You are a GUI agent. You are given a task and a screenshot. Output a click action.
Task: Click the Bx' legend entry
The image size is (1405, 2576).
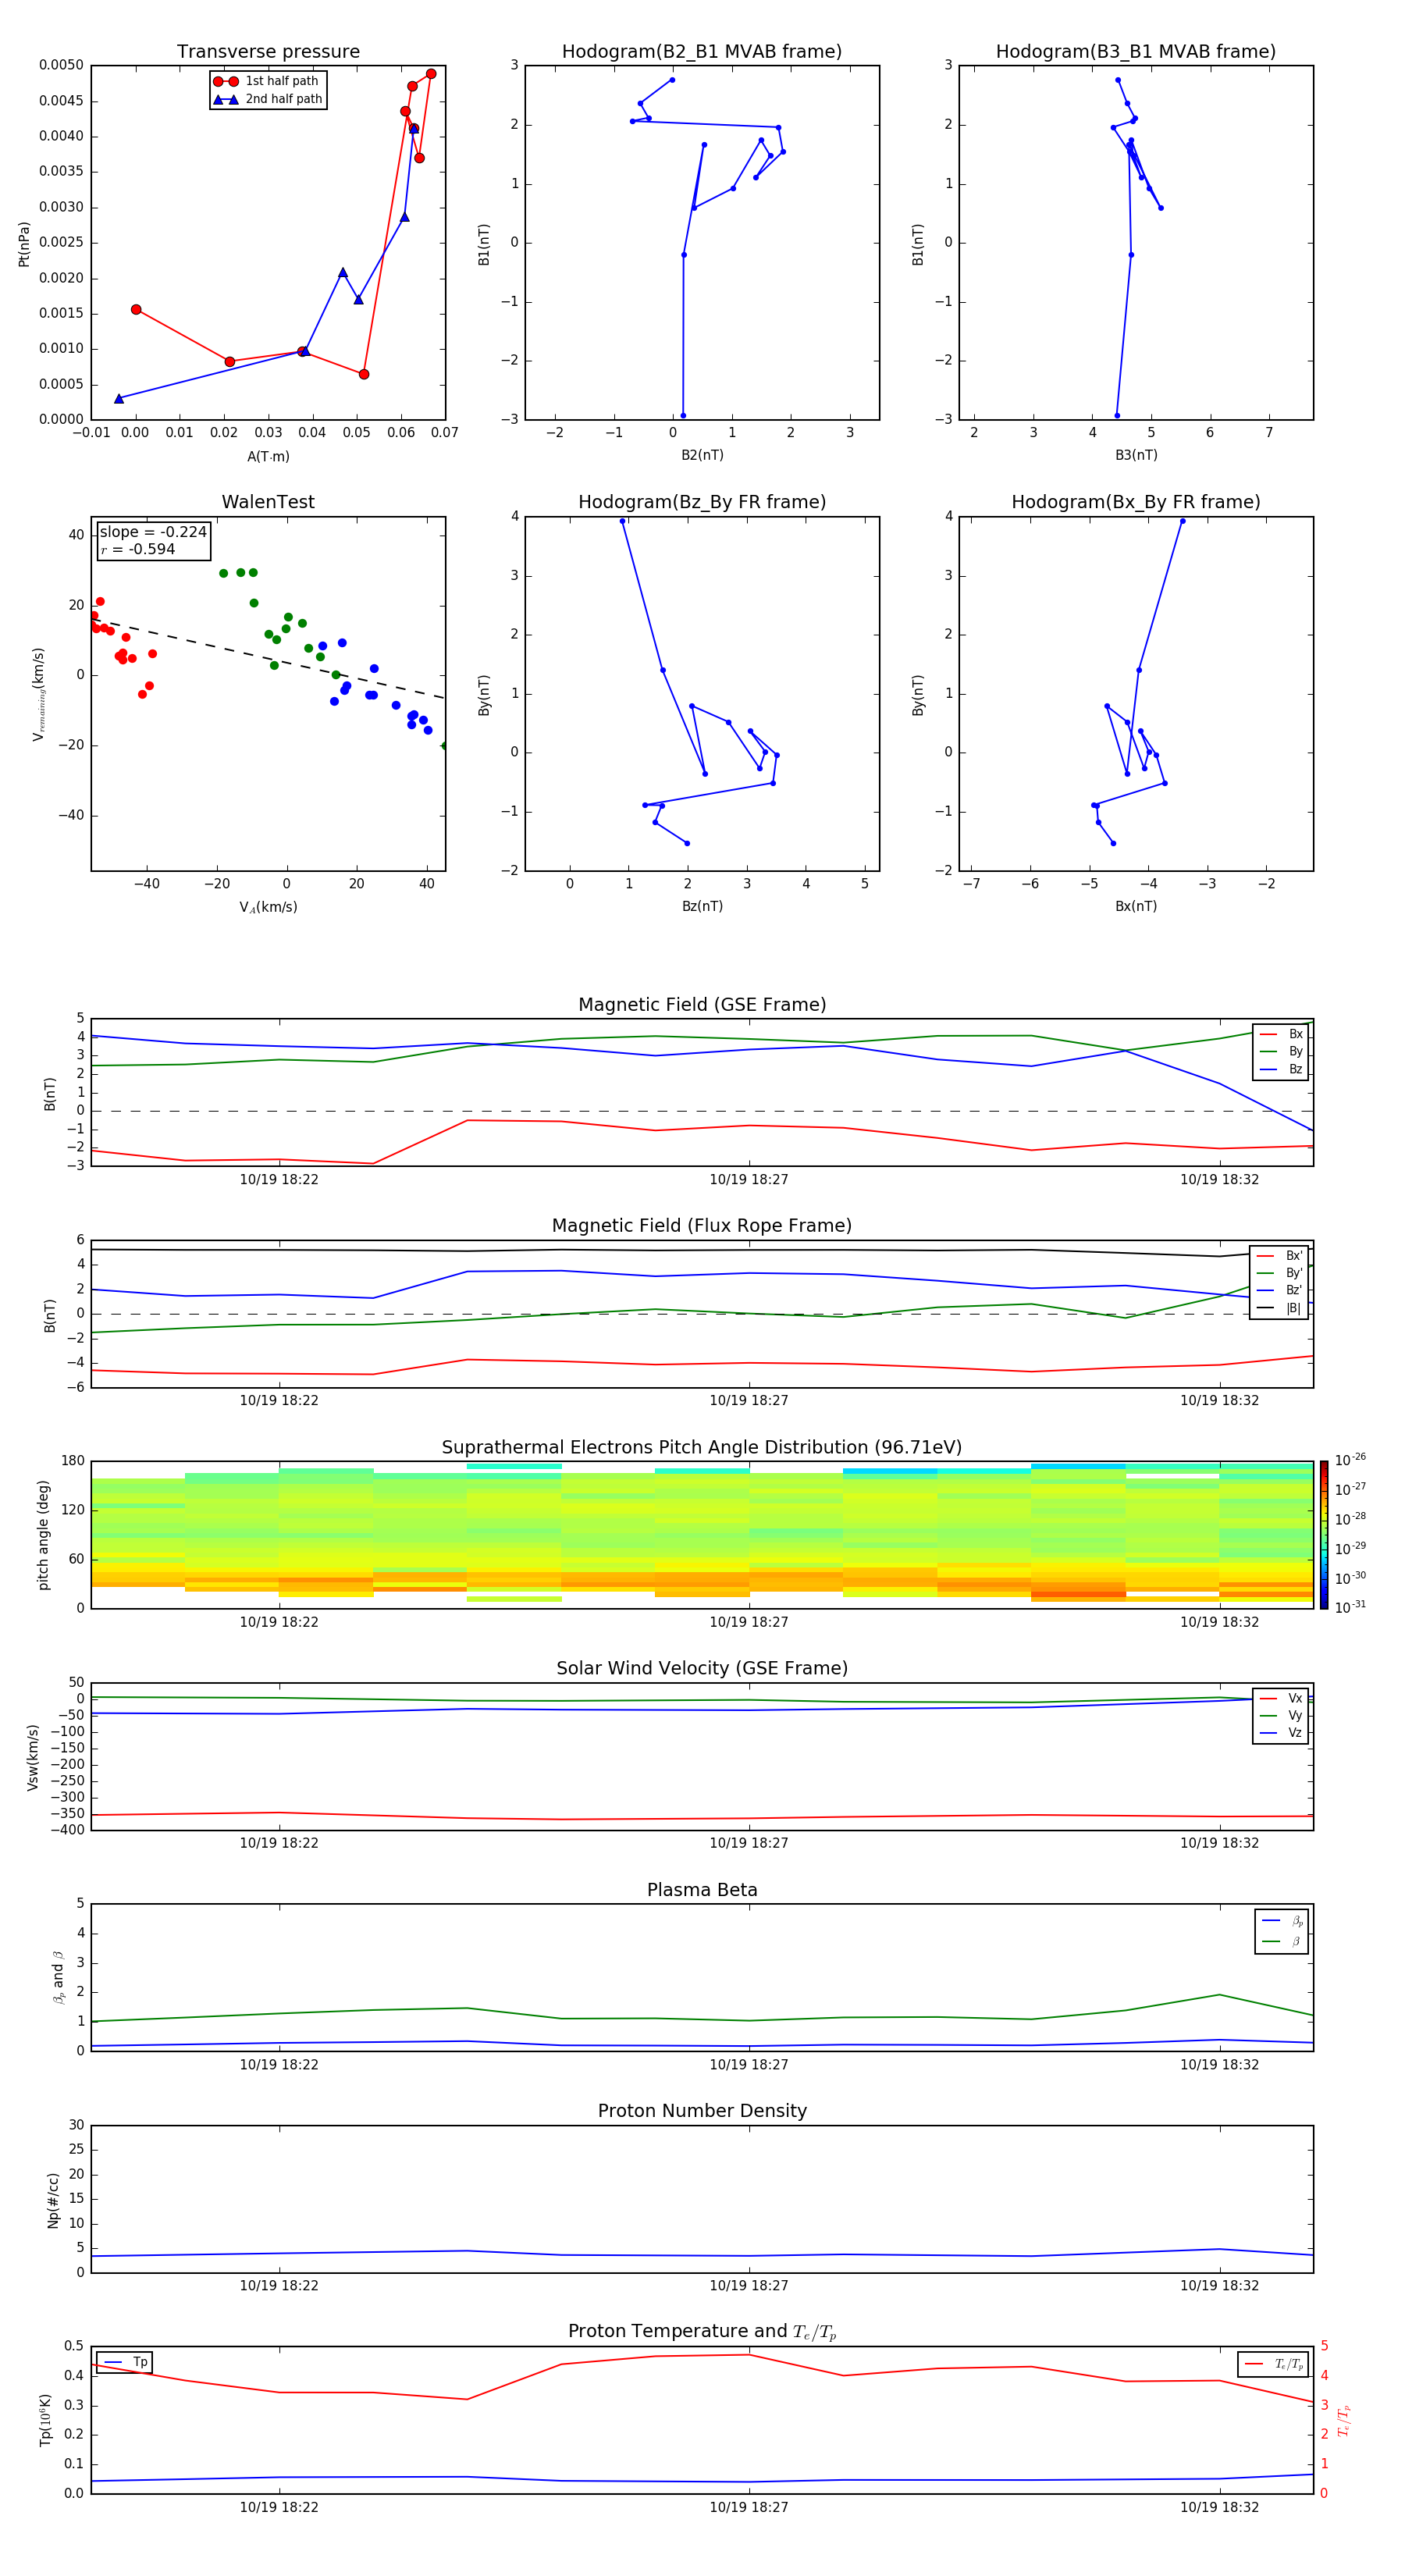pos(1280,1256)
